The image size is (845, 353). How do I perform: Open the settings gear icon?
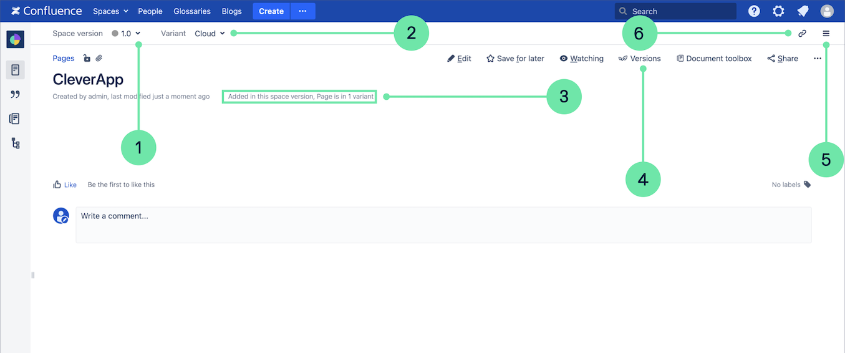click(x=778, y=11)
